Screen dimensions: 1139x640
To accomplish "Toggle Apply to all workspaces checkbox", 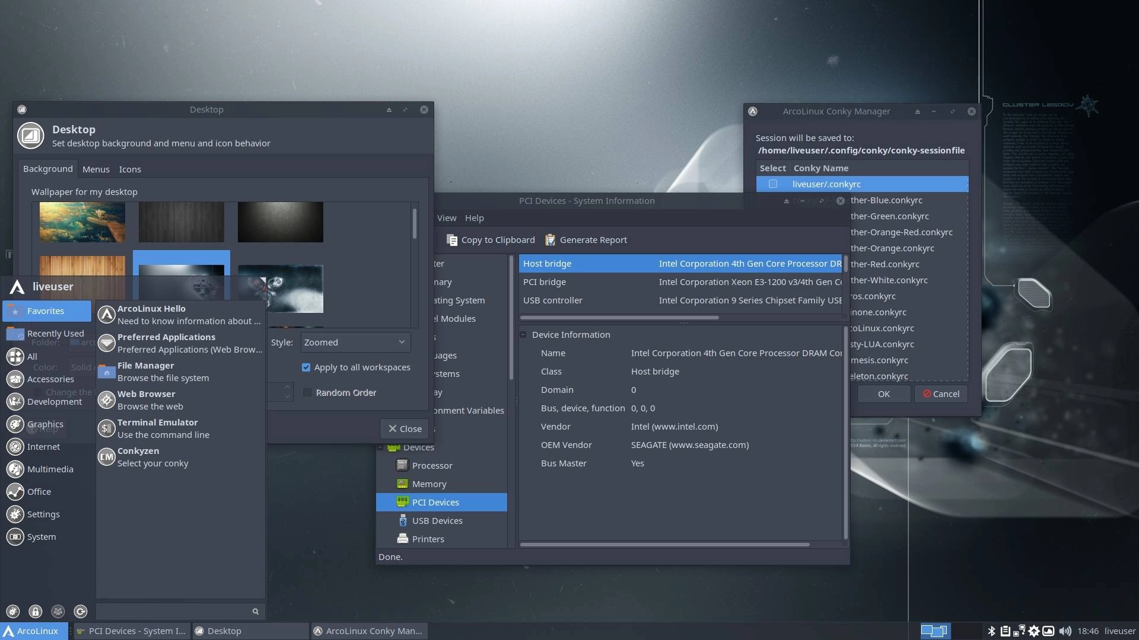I will [306, 367].
